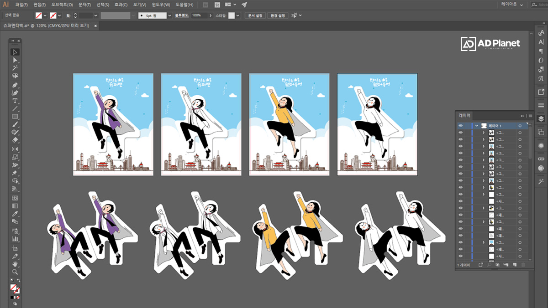This screenshot has height=308, width=548.
Task: Click the fill swatch in control bar
Action: tap(39, 15)
